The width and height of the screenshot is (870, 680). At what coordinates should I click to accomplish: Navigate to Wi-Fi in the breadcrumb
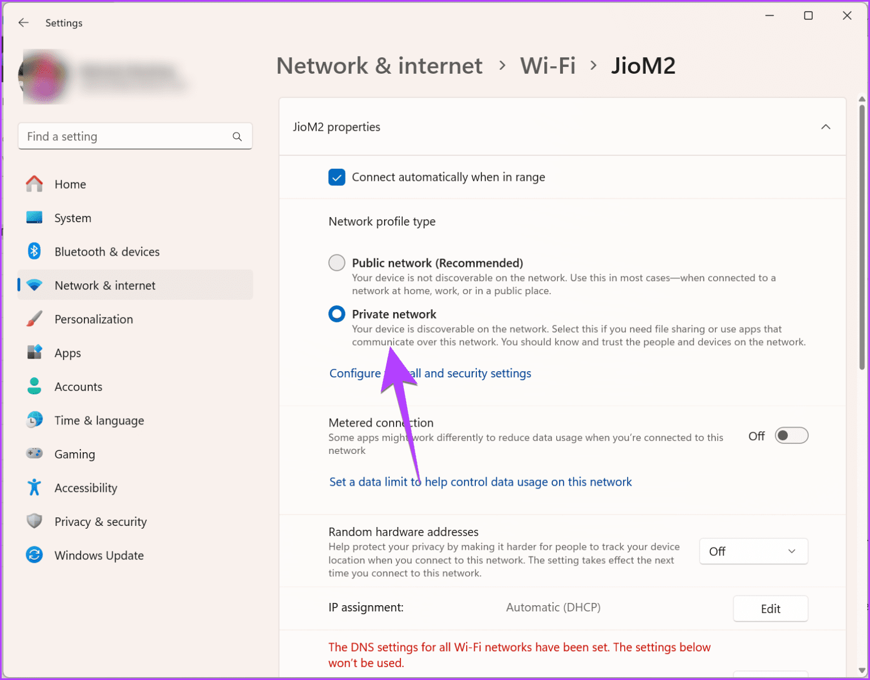(548, 66)
